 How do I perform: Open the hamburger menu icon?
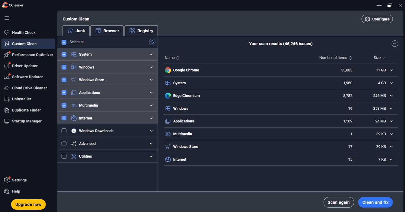click(7, 18)
